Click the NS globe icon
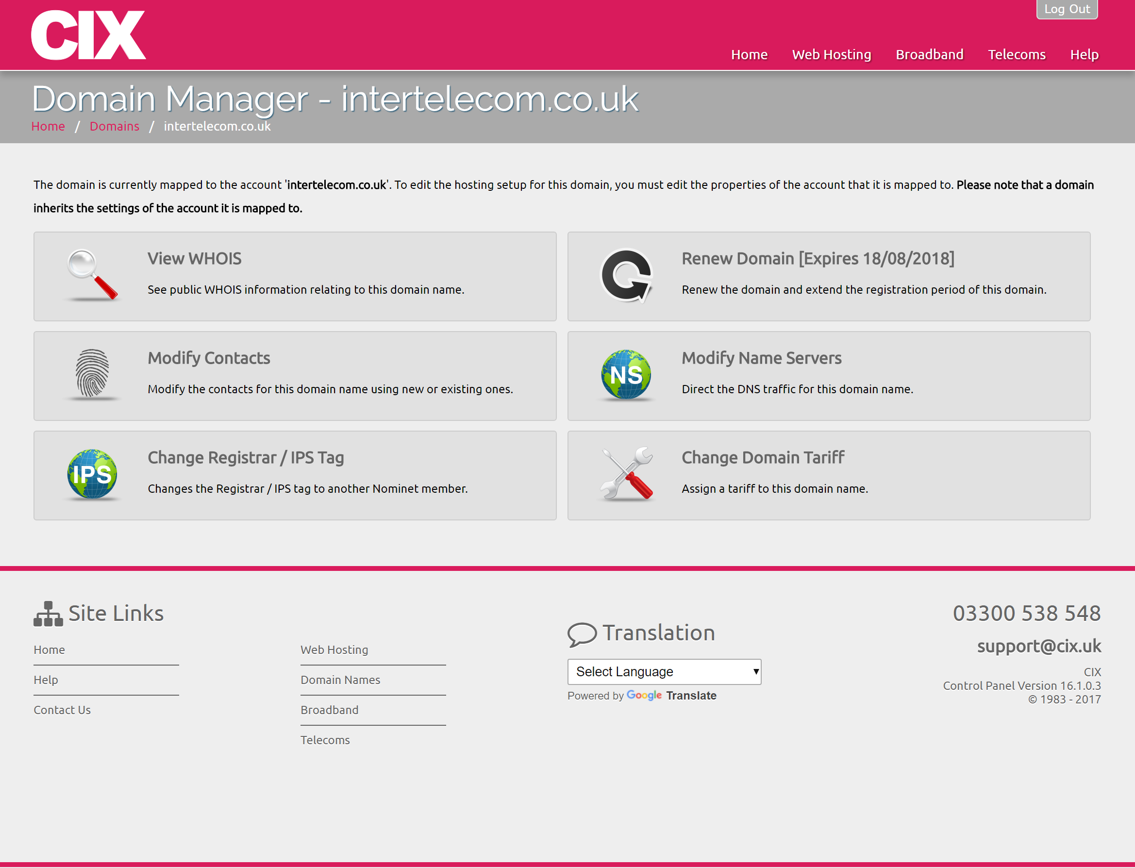The height and width of the screenshot is (868, 1135). point(626,375)
